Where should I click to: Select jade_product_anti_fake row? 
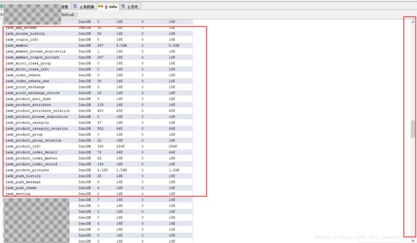pyautogui.click(x=98, y=99)
